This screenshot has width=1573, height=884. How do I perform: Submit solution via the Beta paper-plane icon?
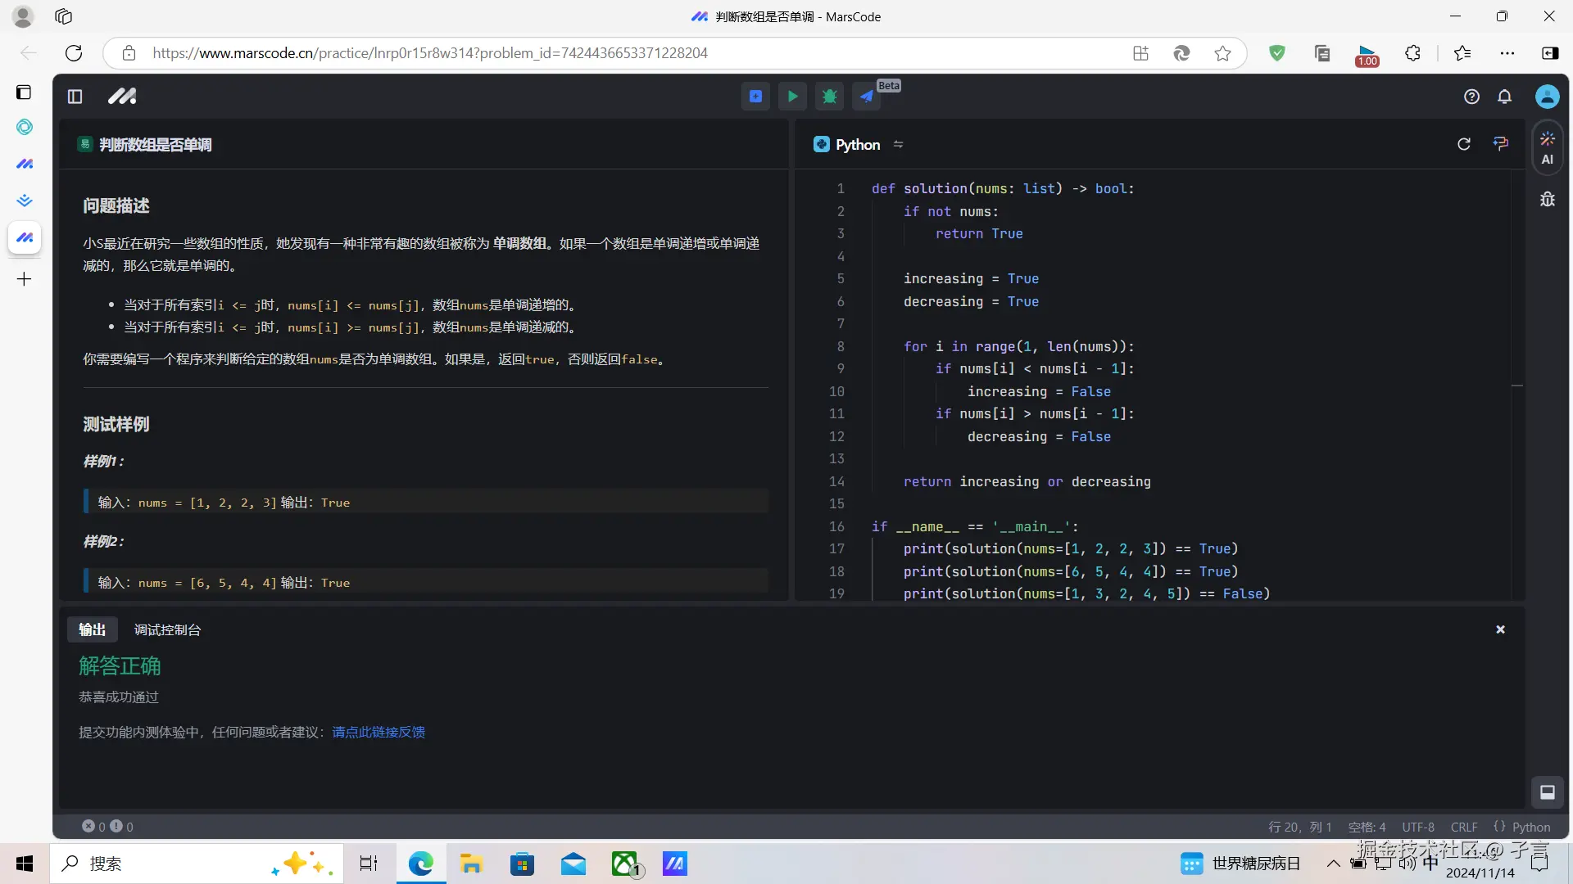click(868, 96)
